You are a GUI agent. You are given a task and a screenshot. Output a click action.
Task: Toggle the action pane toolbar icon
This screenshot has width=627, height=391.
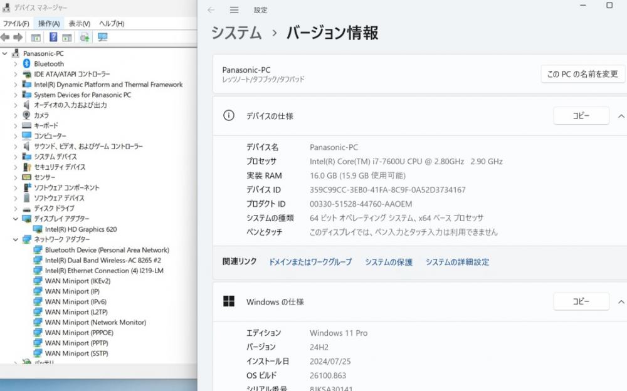[x=67, y=38]
